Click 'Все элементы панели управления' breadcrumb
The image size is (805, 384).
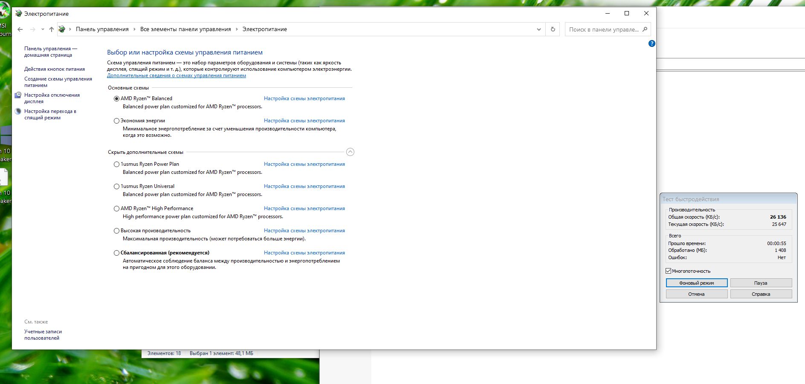185,29
